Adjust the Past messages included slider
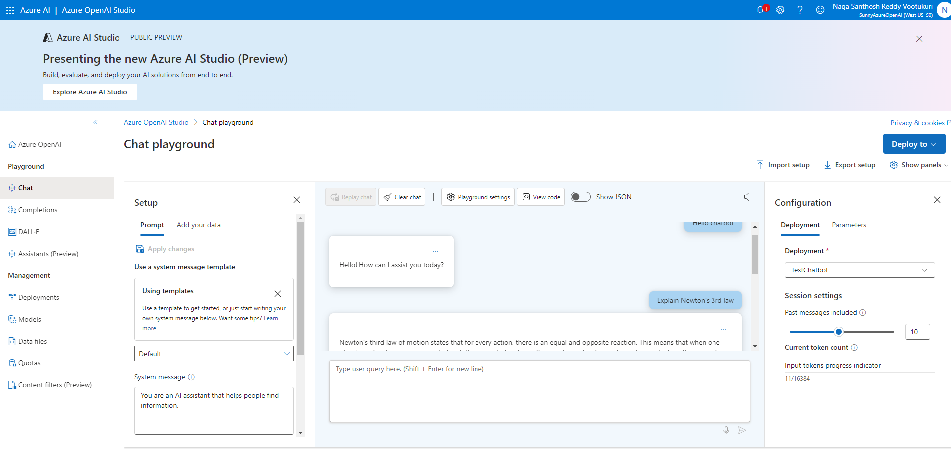This screenshot has height=449, width=951. tap(839, 331)
